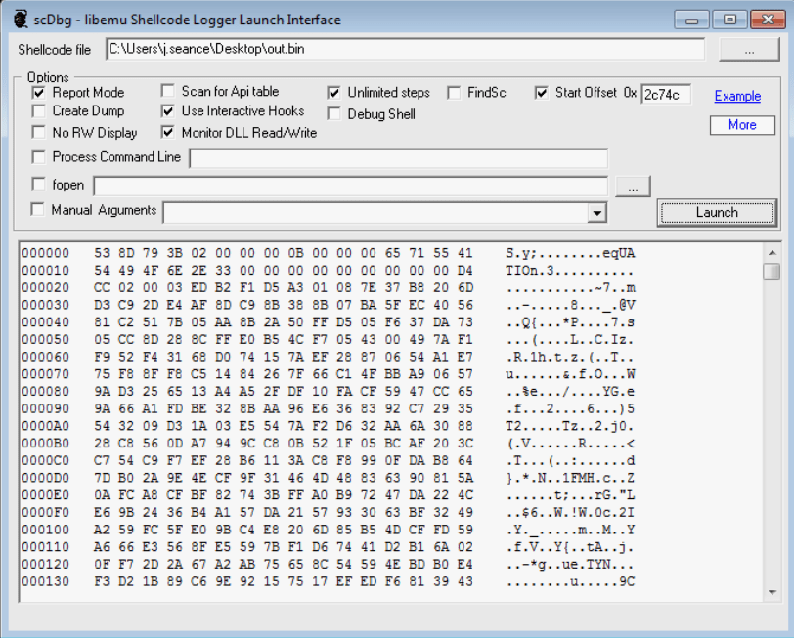Toggle the No RW Display checkbox

(x=39, y=133)
